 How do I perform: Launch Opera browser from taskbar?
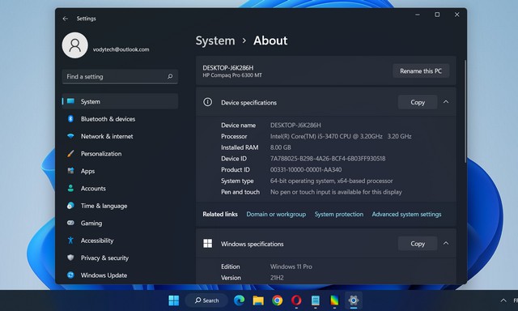296,300
